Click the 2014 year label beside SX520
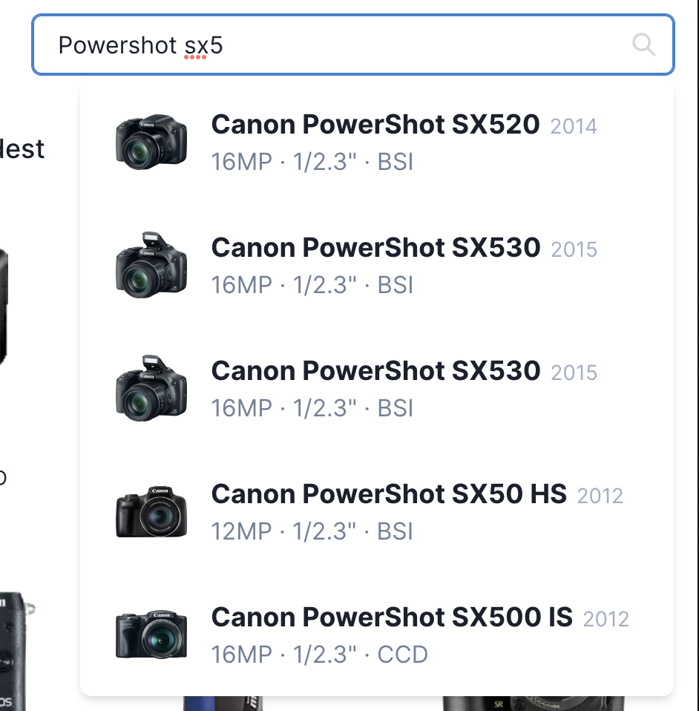This screenshot has height=711, width=699. 574,126
